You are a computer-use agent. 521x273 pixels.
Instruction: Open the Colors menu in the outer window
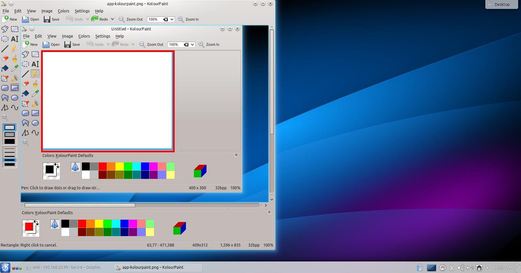point(64,11)
